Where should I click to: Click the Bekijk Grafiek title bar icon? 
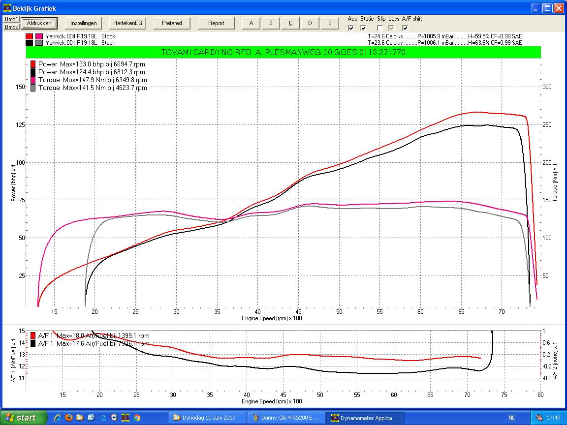click(x=7, y=7)
